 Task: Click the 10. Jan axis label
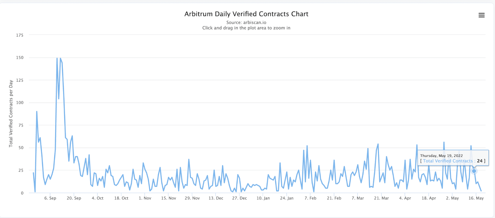pyautogui.click(x=263, y=198)
